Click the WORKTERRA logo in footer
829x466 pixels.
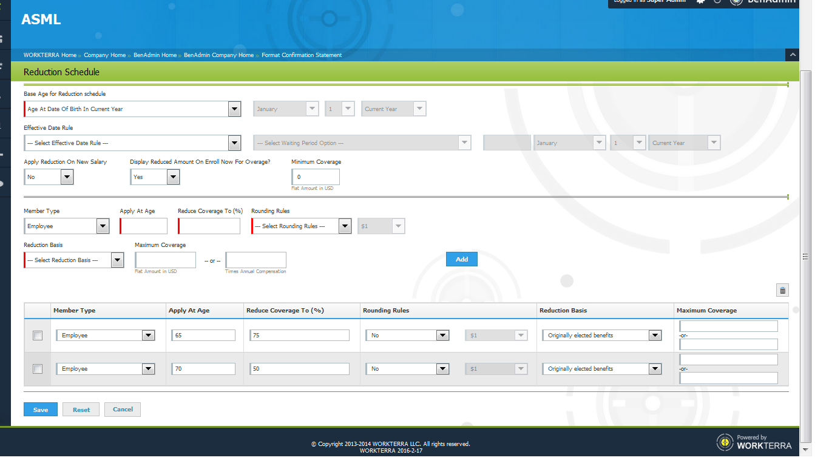(x=754, y=442)
